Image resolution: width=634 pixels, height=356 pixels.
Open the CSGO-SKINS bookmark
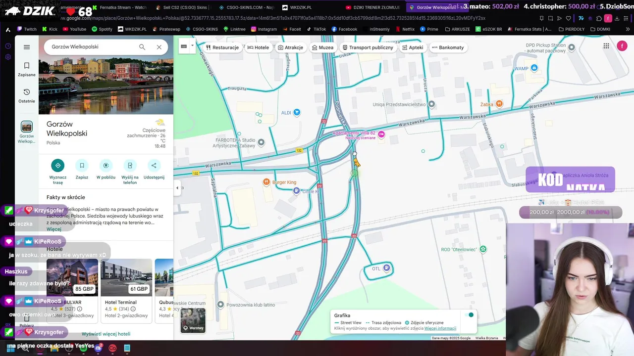(x=201, y=29)
